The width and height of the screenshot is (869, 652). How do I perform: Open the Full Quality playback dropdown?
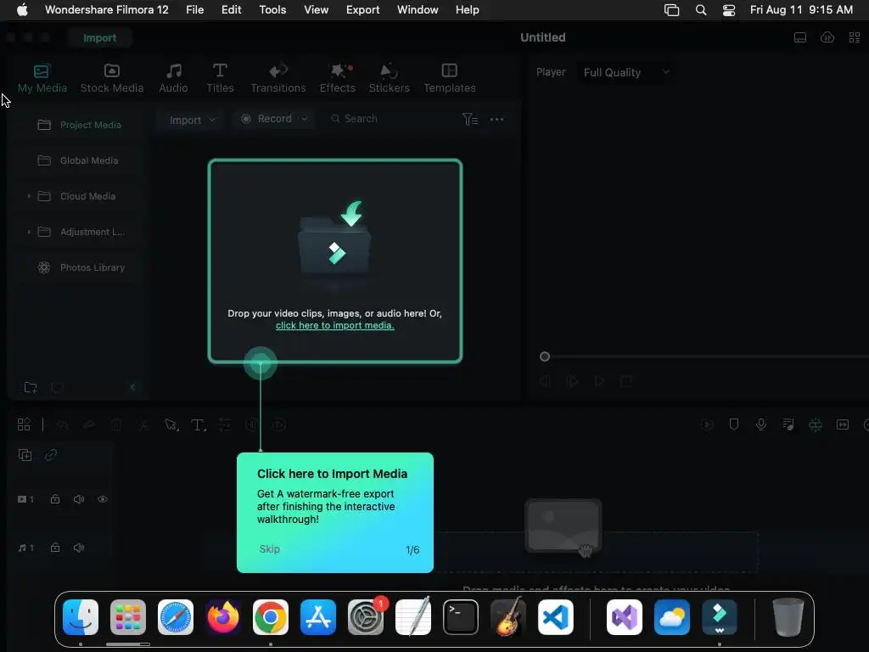point(626,72)
